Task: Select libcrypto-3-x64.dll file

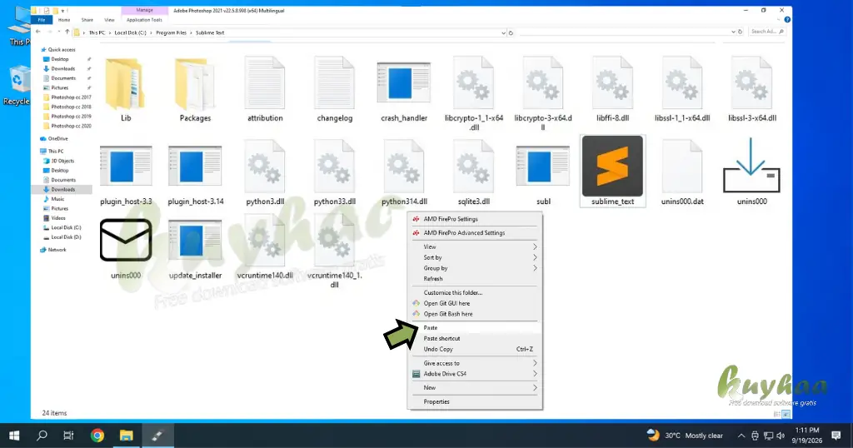Action: [543, 92]
